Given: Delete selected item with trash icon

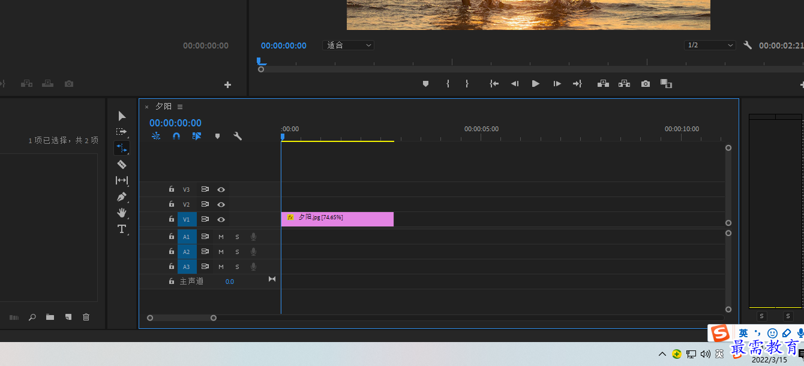Looking at the screenshot, I should (86, 317).
